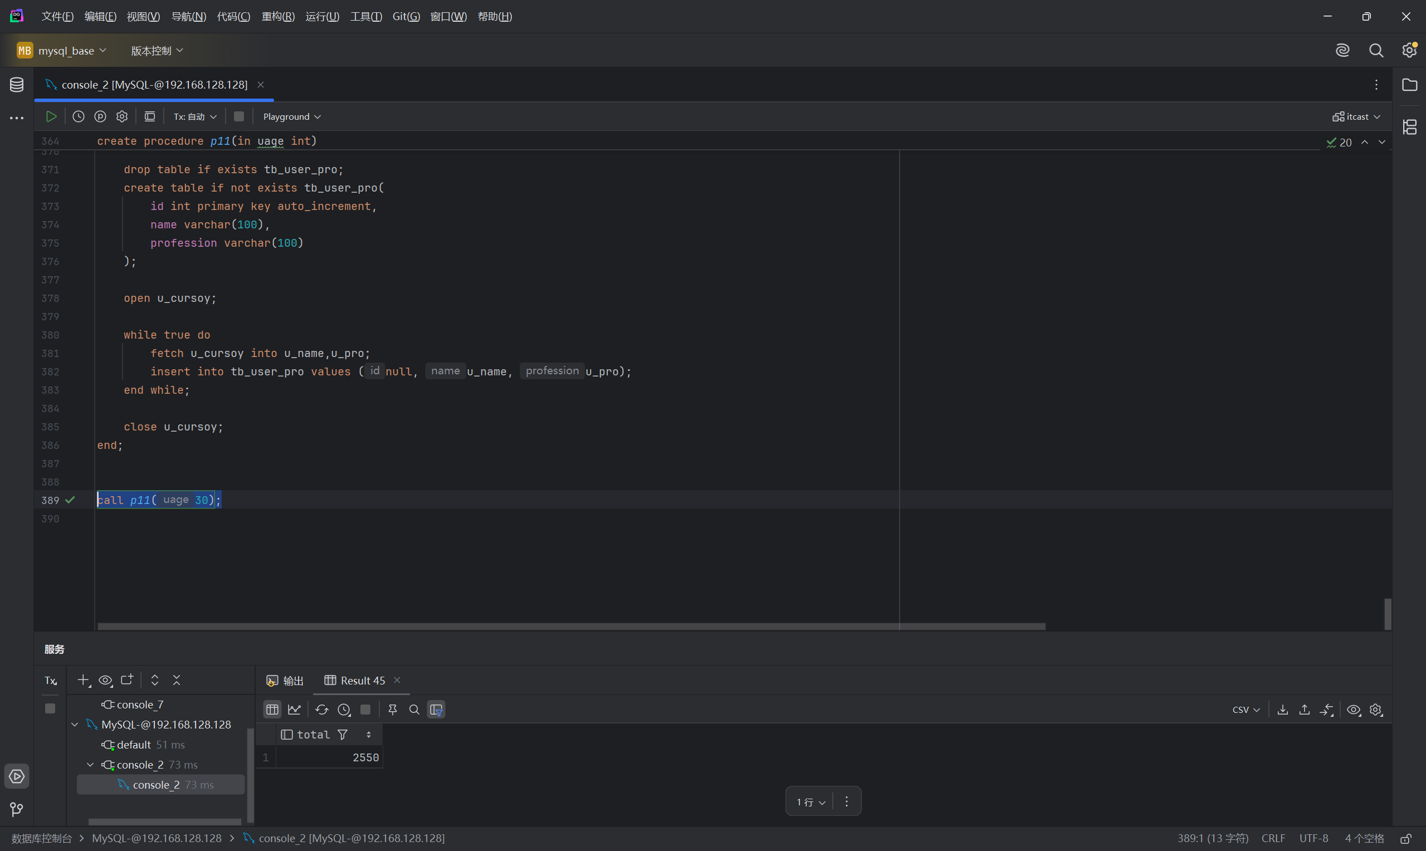Viewport: 1426px width, 851px height.
Task: Pin the result tab with the pin icon
Action: [x=393, y=710]
